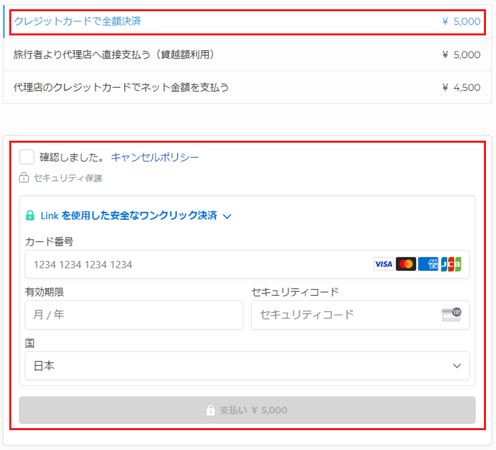Screen dimensions: 496x450
Task: Click the Link を使用した安全なワンクリック決済 text
Action: click(x=129, y=215)
